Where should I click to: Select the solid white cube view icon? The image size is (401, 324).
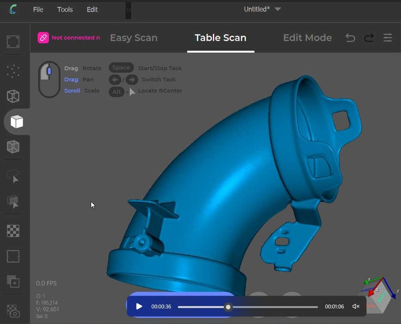[17, 122]
